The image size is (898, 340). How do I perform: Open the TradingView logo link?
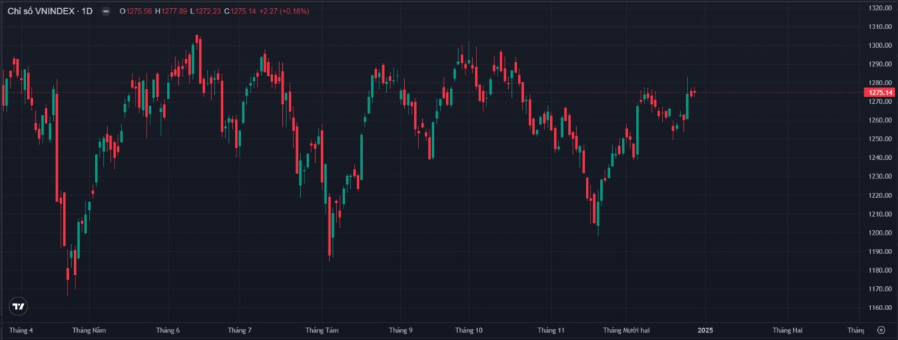point(19,306)
